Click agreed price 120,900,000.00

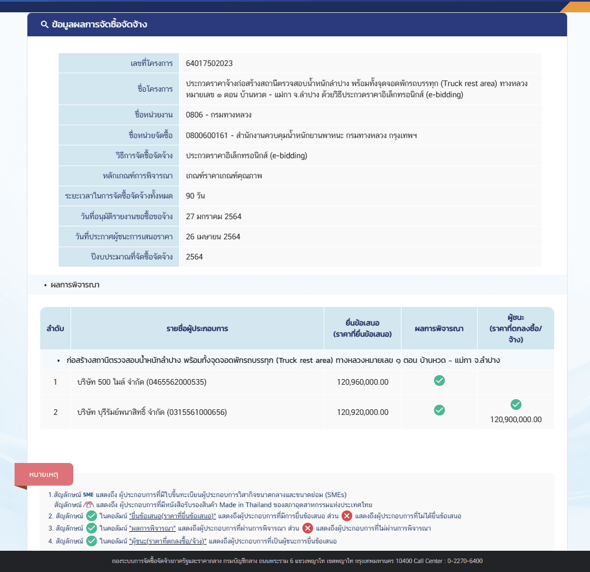(x=516, y=419)
